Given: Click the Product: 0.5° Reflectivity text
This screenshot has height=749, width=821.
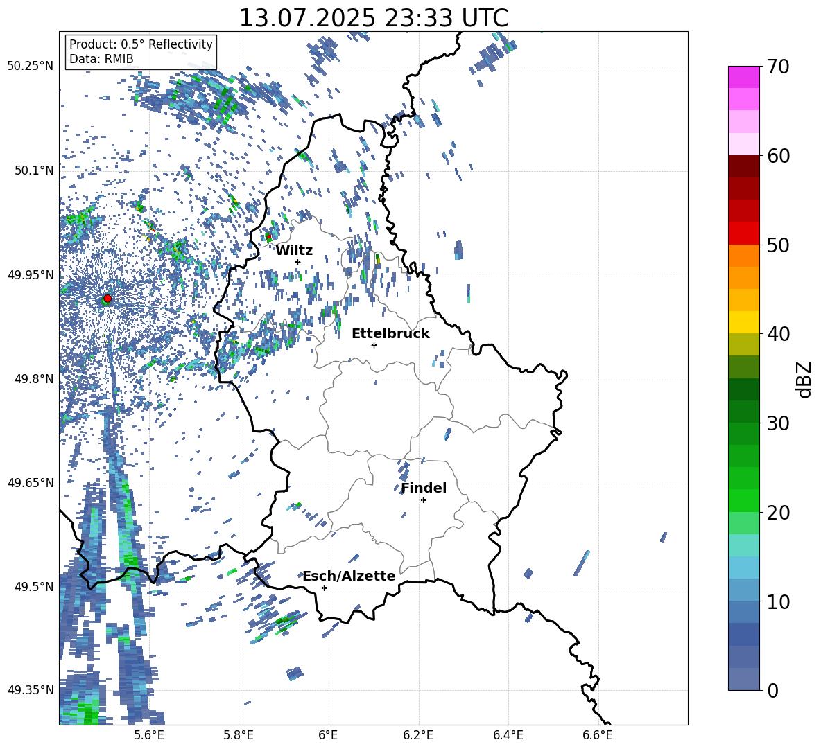Looking at the screenshot, I should click(141, 44).
